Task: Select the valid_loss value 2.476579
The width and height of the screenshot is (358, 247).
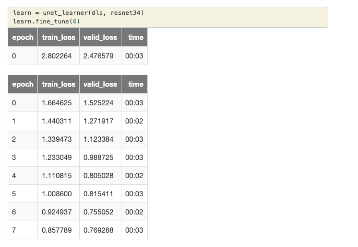Action: pos(98,56)
